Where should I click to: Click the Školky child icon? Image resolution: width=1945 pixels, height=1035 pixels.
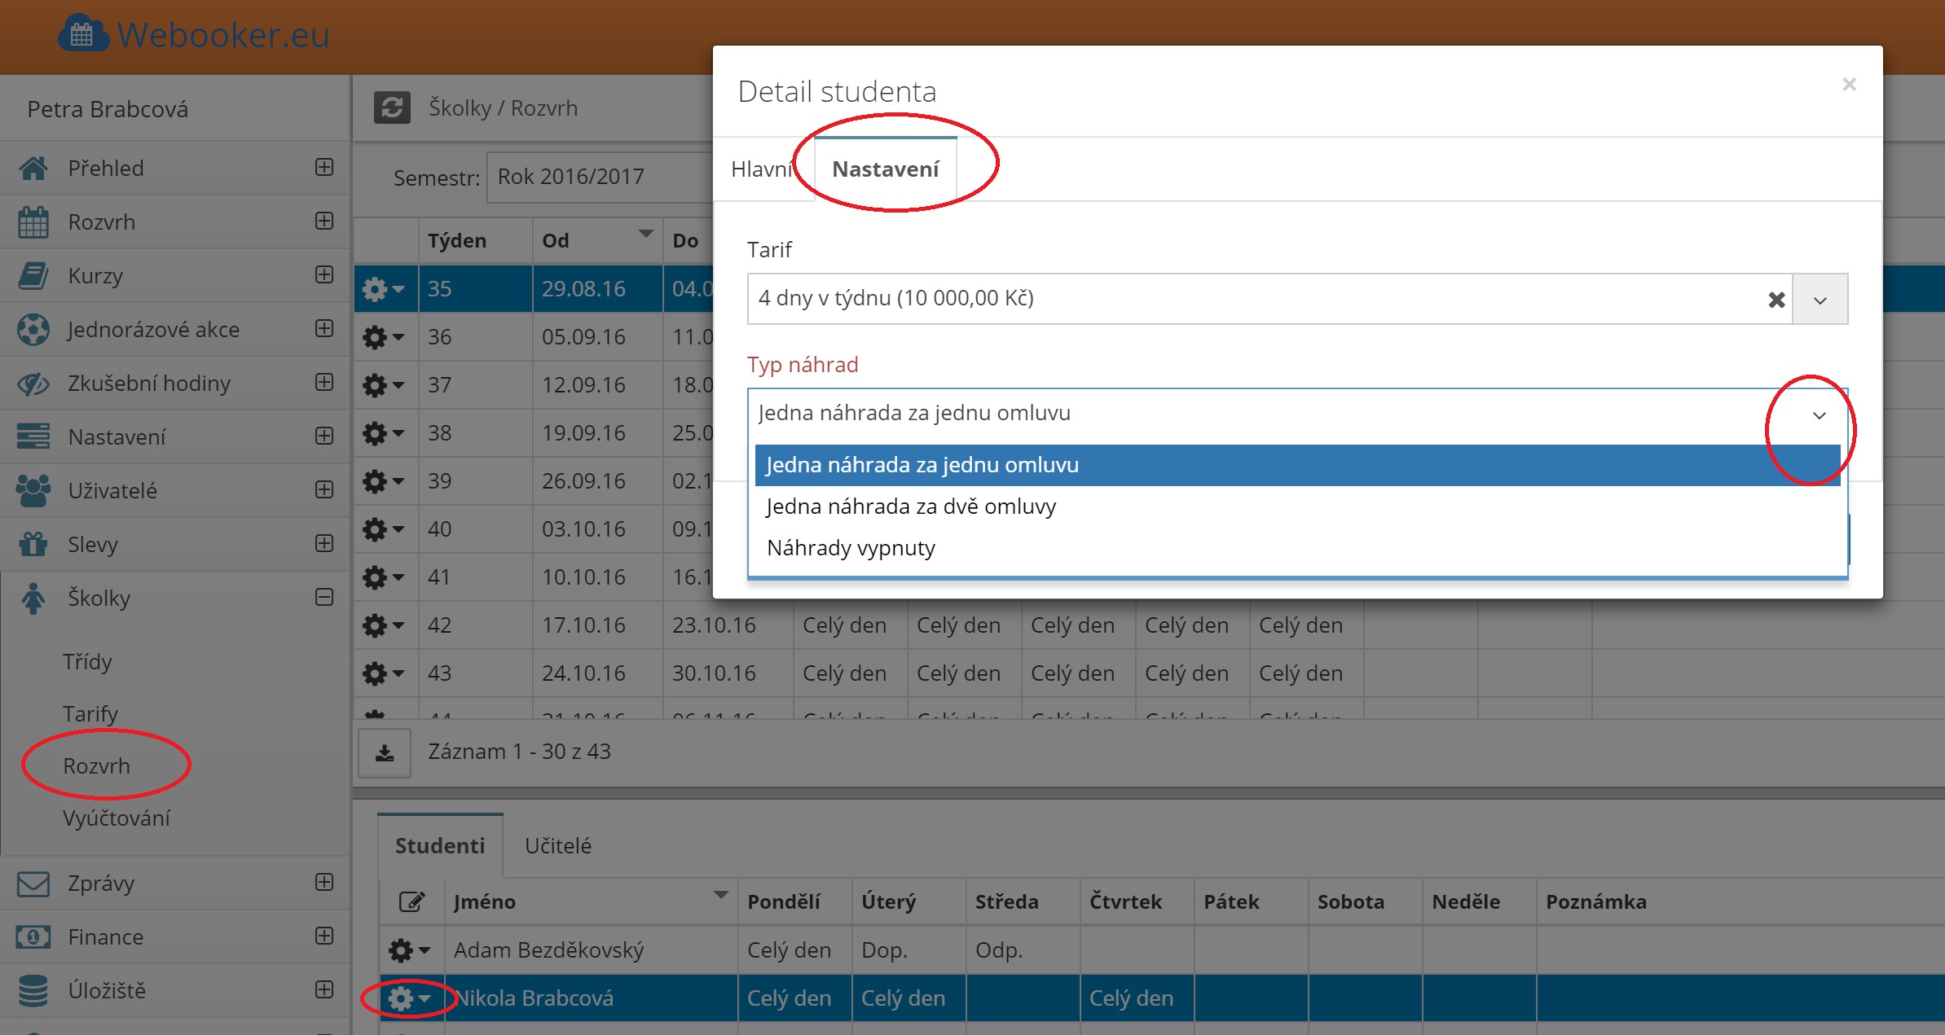click(33, 598)
